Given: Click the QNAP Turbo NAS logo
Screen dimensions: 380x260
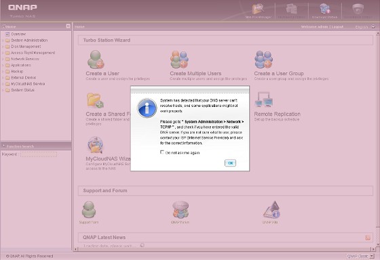Looking at the screenshot, I should (x=22, y=11).
